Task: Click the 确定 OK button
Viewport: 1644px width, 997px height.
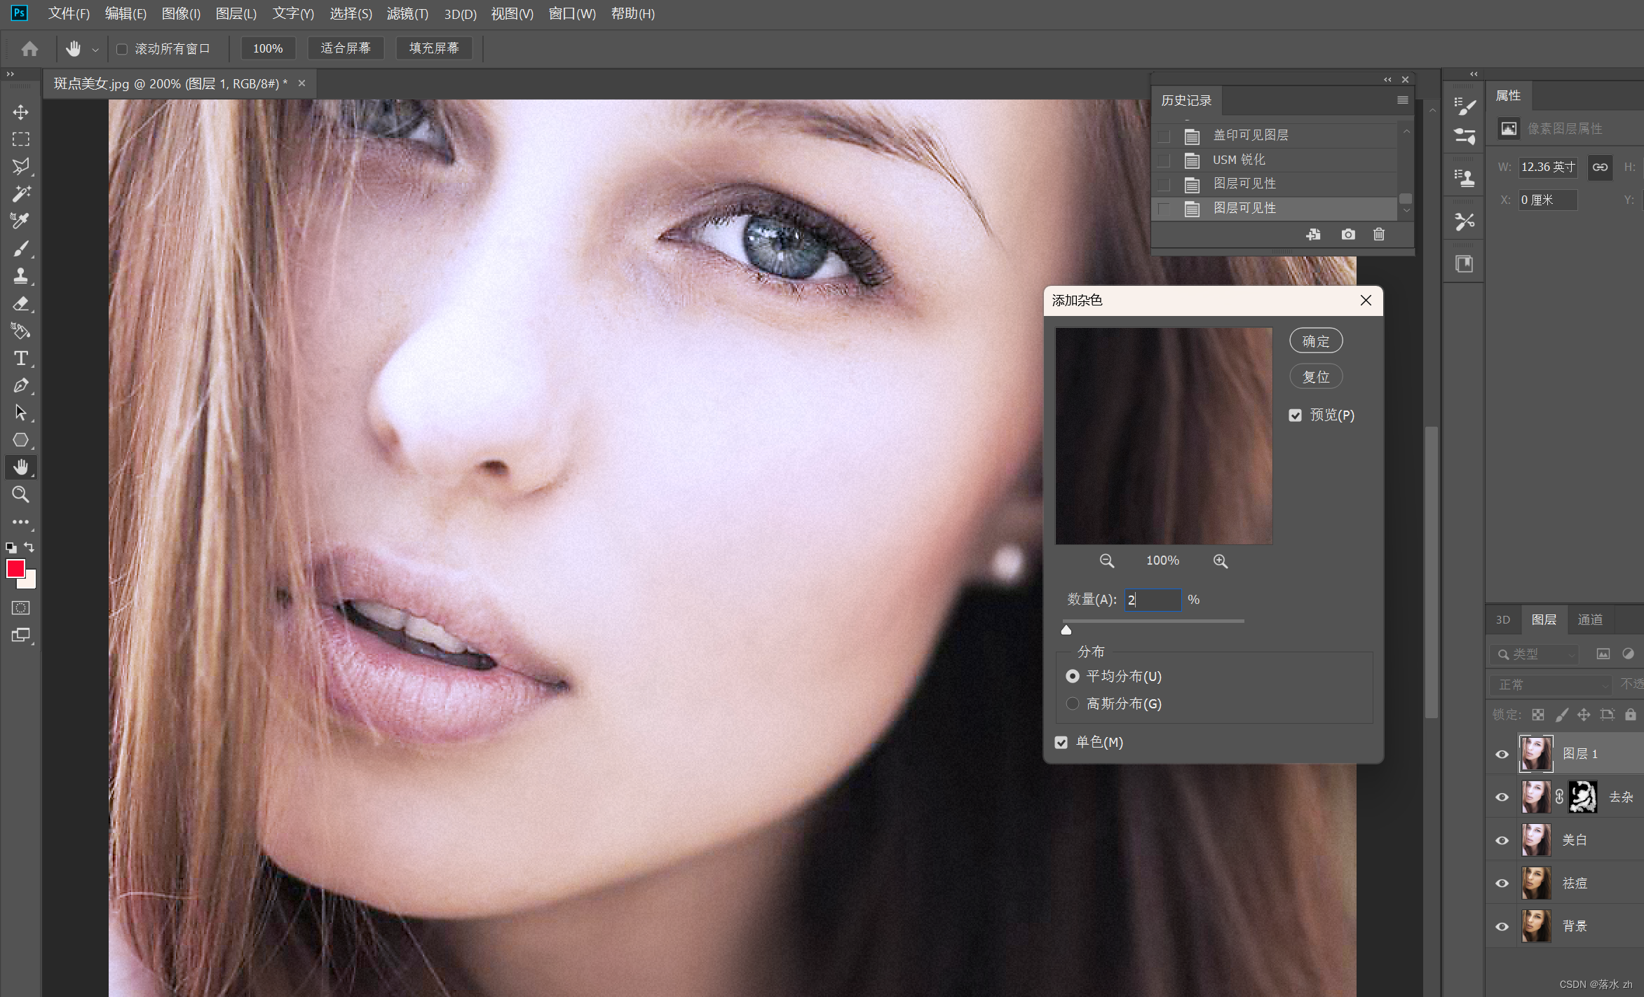Action: [1315, 341]
